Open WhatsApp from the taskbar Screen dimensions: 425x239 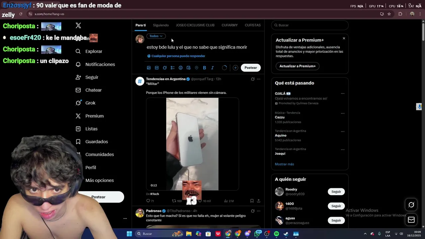click(x=257, y=234)
